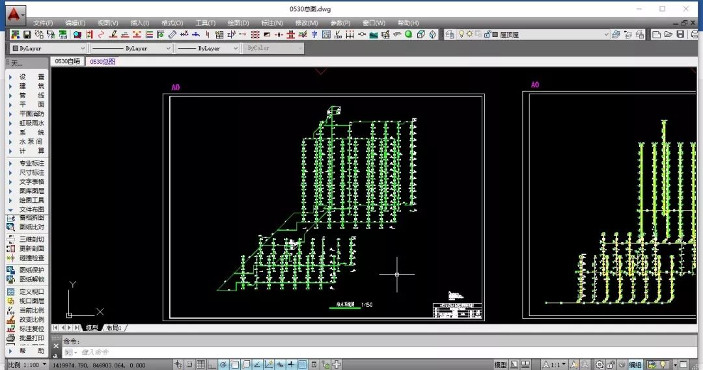Expand the 专业标注 sidebar category

coord(27,163)
